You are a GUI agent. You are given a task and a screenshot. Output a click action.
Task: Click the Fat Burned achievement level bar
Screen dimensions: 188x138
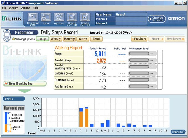pos(139,86)
